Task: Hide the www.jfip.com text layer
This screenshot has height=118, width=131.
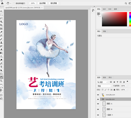Action: 98,95
